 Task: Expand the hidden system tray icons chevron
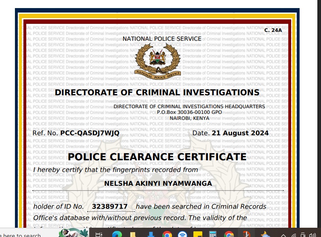(284, 235)
